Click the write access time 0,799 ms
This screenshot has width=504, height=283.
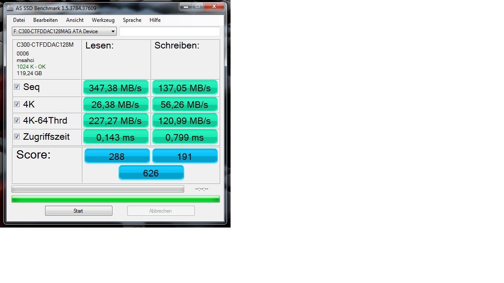pyautogui.click(x=185, y=137)
